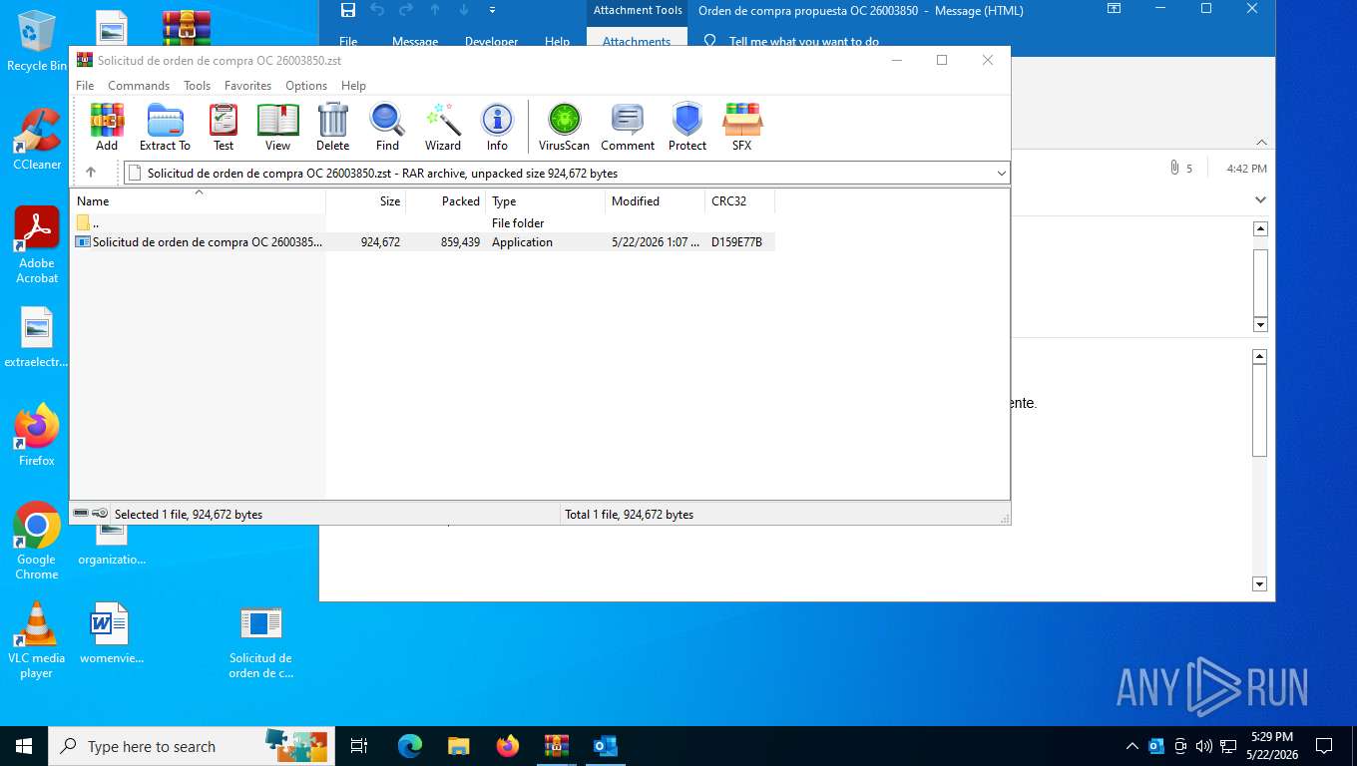
Task: Launch the Wizard wand tool
Action: coord(443,127)
